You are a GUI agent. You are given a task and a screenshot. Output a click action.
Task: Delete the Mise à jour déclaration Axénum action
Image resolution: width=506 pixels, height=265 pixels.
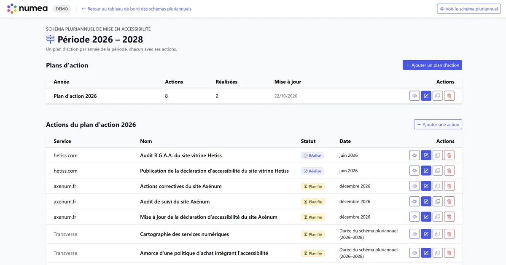pos(449,217)
